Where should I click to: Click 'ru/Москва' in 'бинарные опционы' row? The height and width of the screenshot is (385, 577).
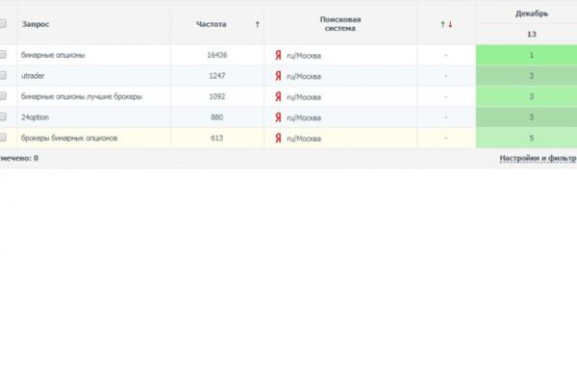304,56
